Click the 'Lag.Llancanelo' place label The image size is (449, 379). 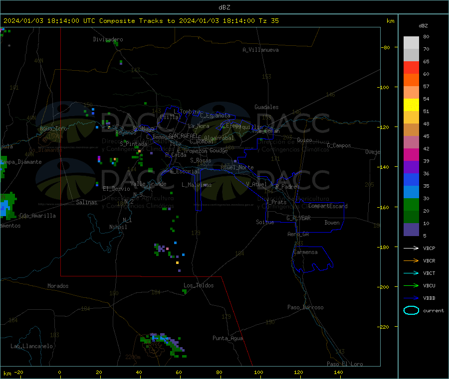31,346
